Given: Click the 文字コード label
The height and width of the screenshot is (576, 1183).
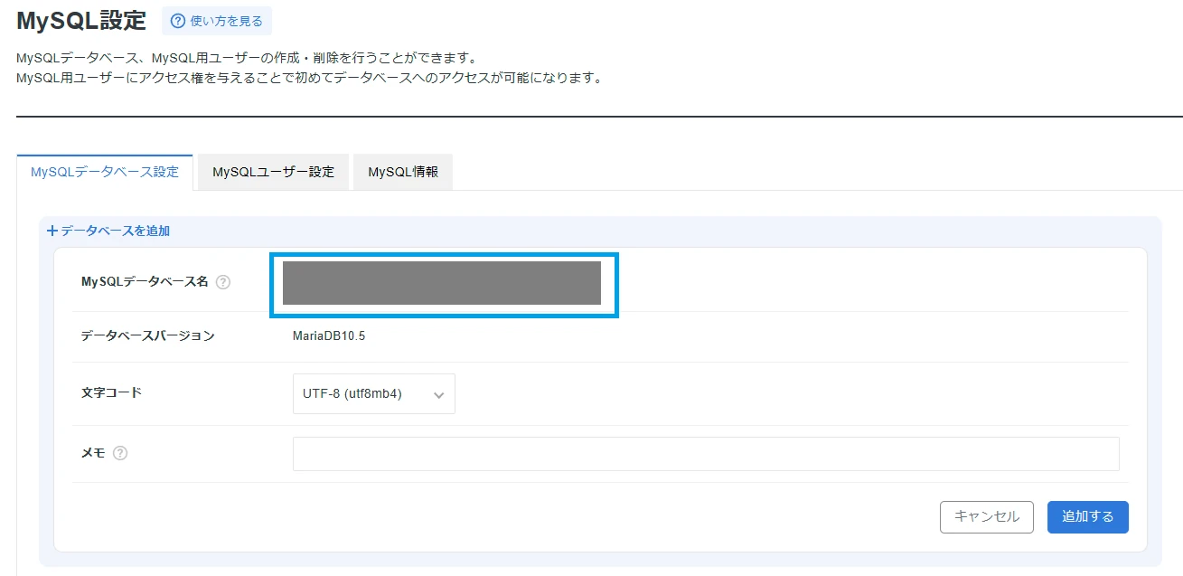Looking at the screenshot, I should (112, 392).
